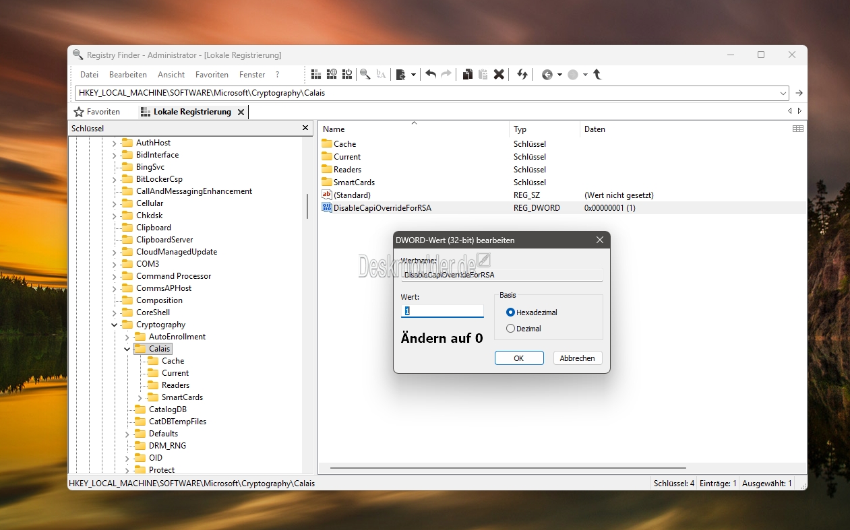Expand the SmartCards tree node

click(x=140, y=397)
